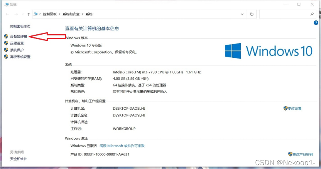Select 系统 in the breadcrumb path

[x=89, y=14]
